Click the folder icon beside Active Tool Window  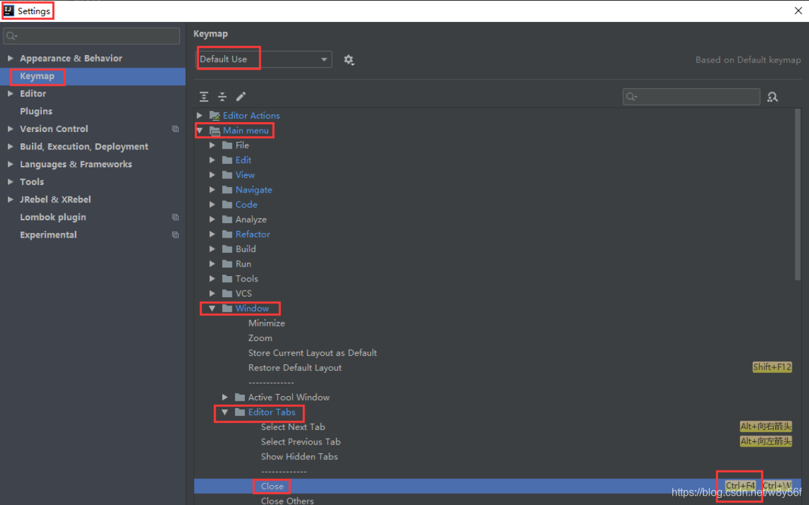tap(240, 397)
